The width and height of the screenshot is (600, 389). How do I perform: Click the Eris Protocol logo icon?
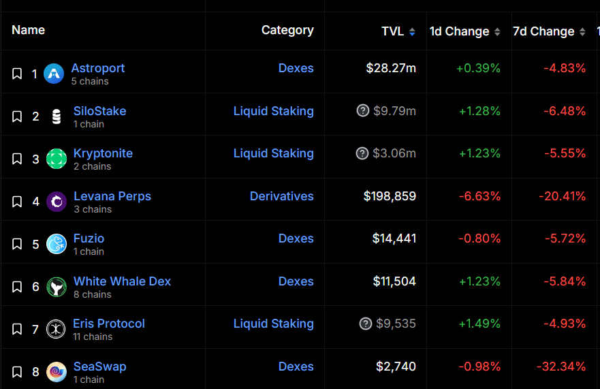tap(56, 329)
